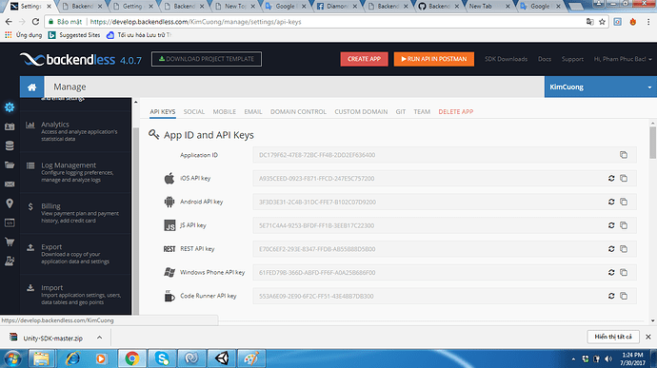
Task: Open the TEAM tab
Action: [422, 112]
